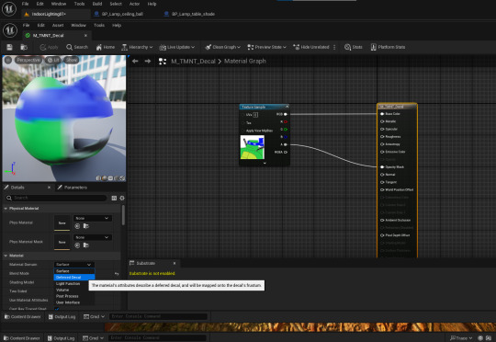Select Deferred Decal in domain list
Screen dimensions: 496x342
click(74, 278)
